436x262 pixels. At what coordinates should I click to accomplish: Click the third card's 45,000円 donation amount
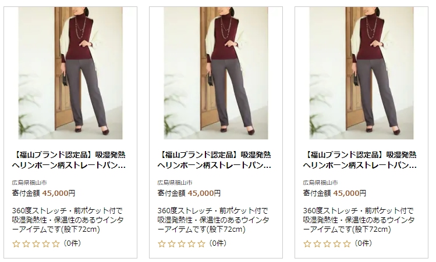point(350,193)
